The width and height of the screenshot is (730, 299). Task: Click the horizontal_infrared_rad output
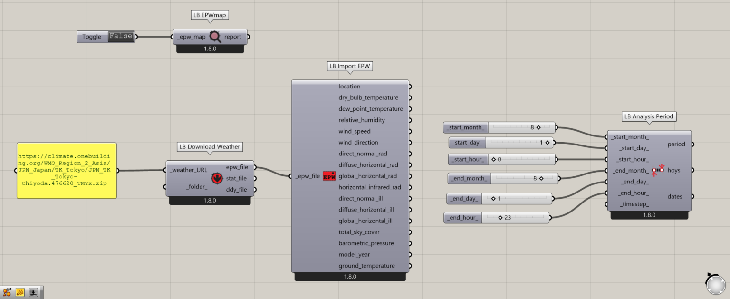coord(370,187)
